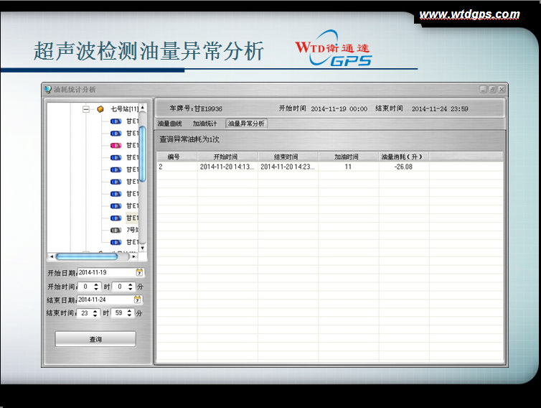The width and height of the screenshot is (541, 408).
Task: Click the end hour stepper arrows
Action: point(97,313)
